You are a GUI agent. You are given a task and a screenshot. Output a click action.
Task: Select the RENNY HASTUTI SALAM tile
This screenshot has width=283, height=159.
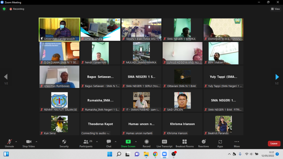tap(59, 100)
